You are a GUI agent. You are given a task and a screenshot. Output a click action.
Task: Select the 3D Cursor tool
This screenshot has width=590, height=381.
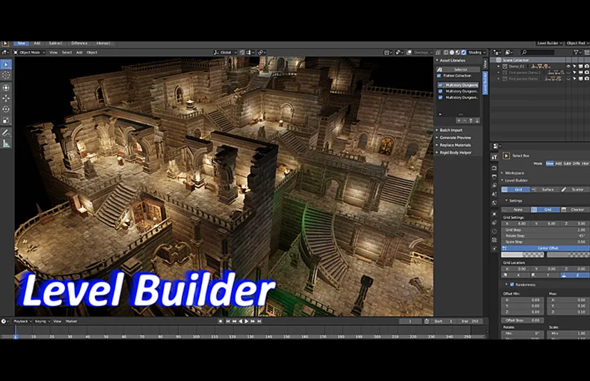click(6, 76)
